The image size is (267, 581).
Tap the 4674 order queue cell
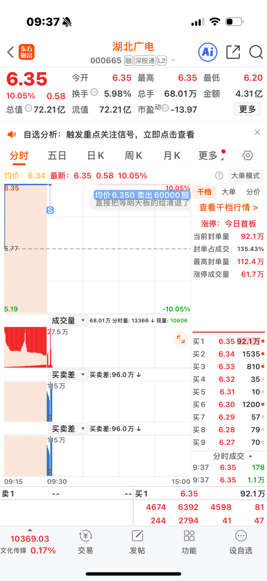pyautogui.click(x=156, y=507)
